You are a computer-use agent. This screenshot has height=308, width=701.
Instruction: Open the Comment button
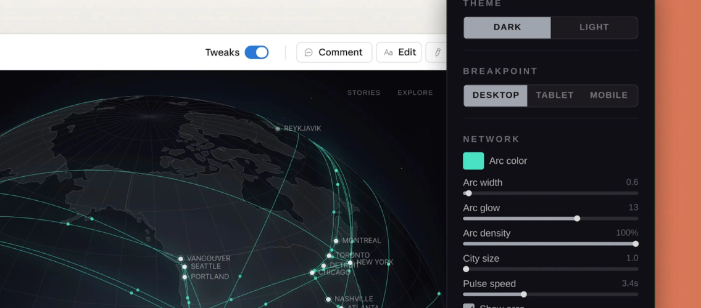[x=334, y=52]
